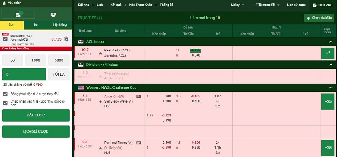Select the -0.323 handicap 1.25 odds

coord(166,116)
